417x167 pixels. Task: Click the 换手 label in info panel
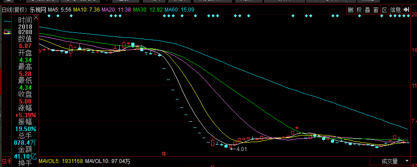point(25,163)
